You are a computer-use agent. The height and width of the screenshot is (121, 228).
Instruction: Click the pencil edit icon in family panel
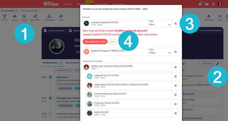[x=218, y=64]
